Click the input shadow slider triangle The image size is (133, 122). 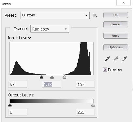pyautogui.click(x=41, y=77)
